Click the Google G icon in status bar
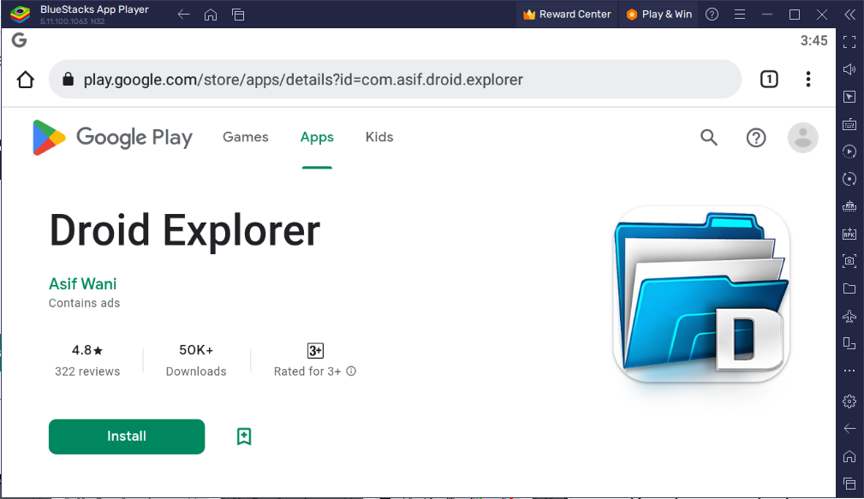Viewport: 864px width, 499px height. [x=20, y=40]
